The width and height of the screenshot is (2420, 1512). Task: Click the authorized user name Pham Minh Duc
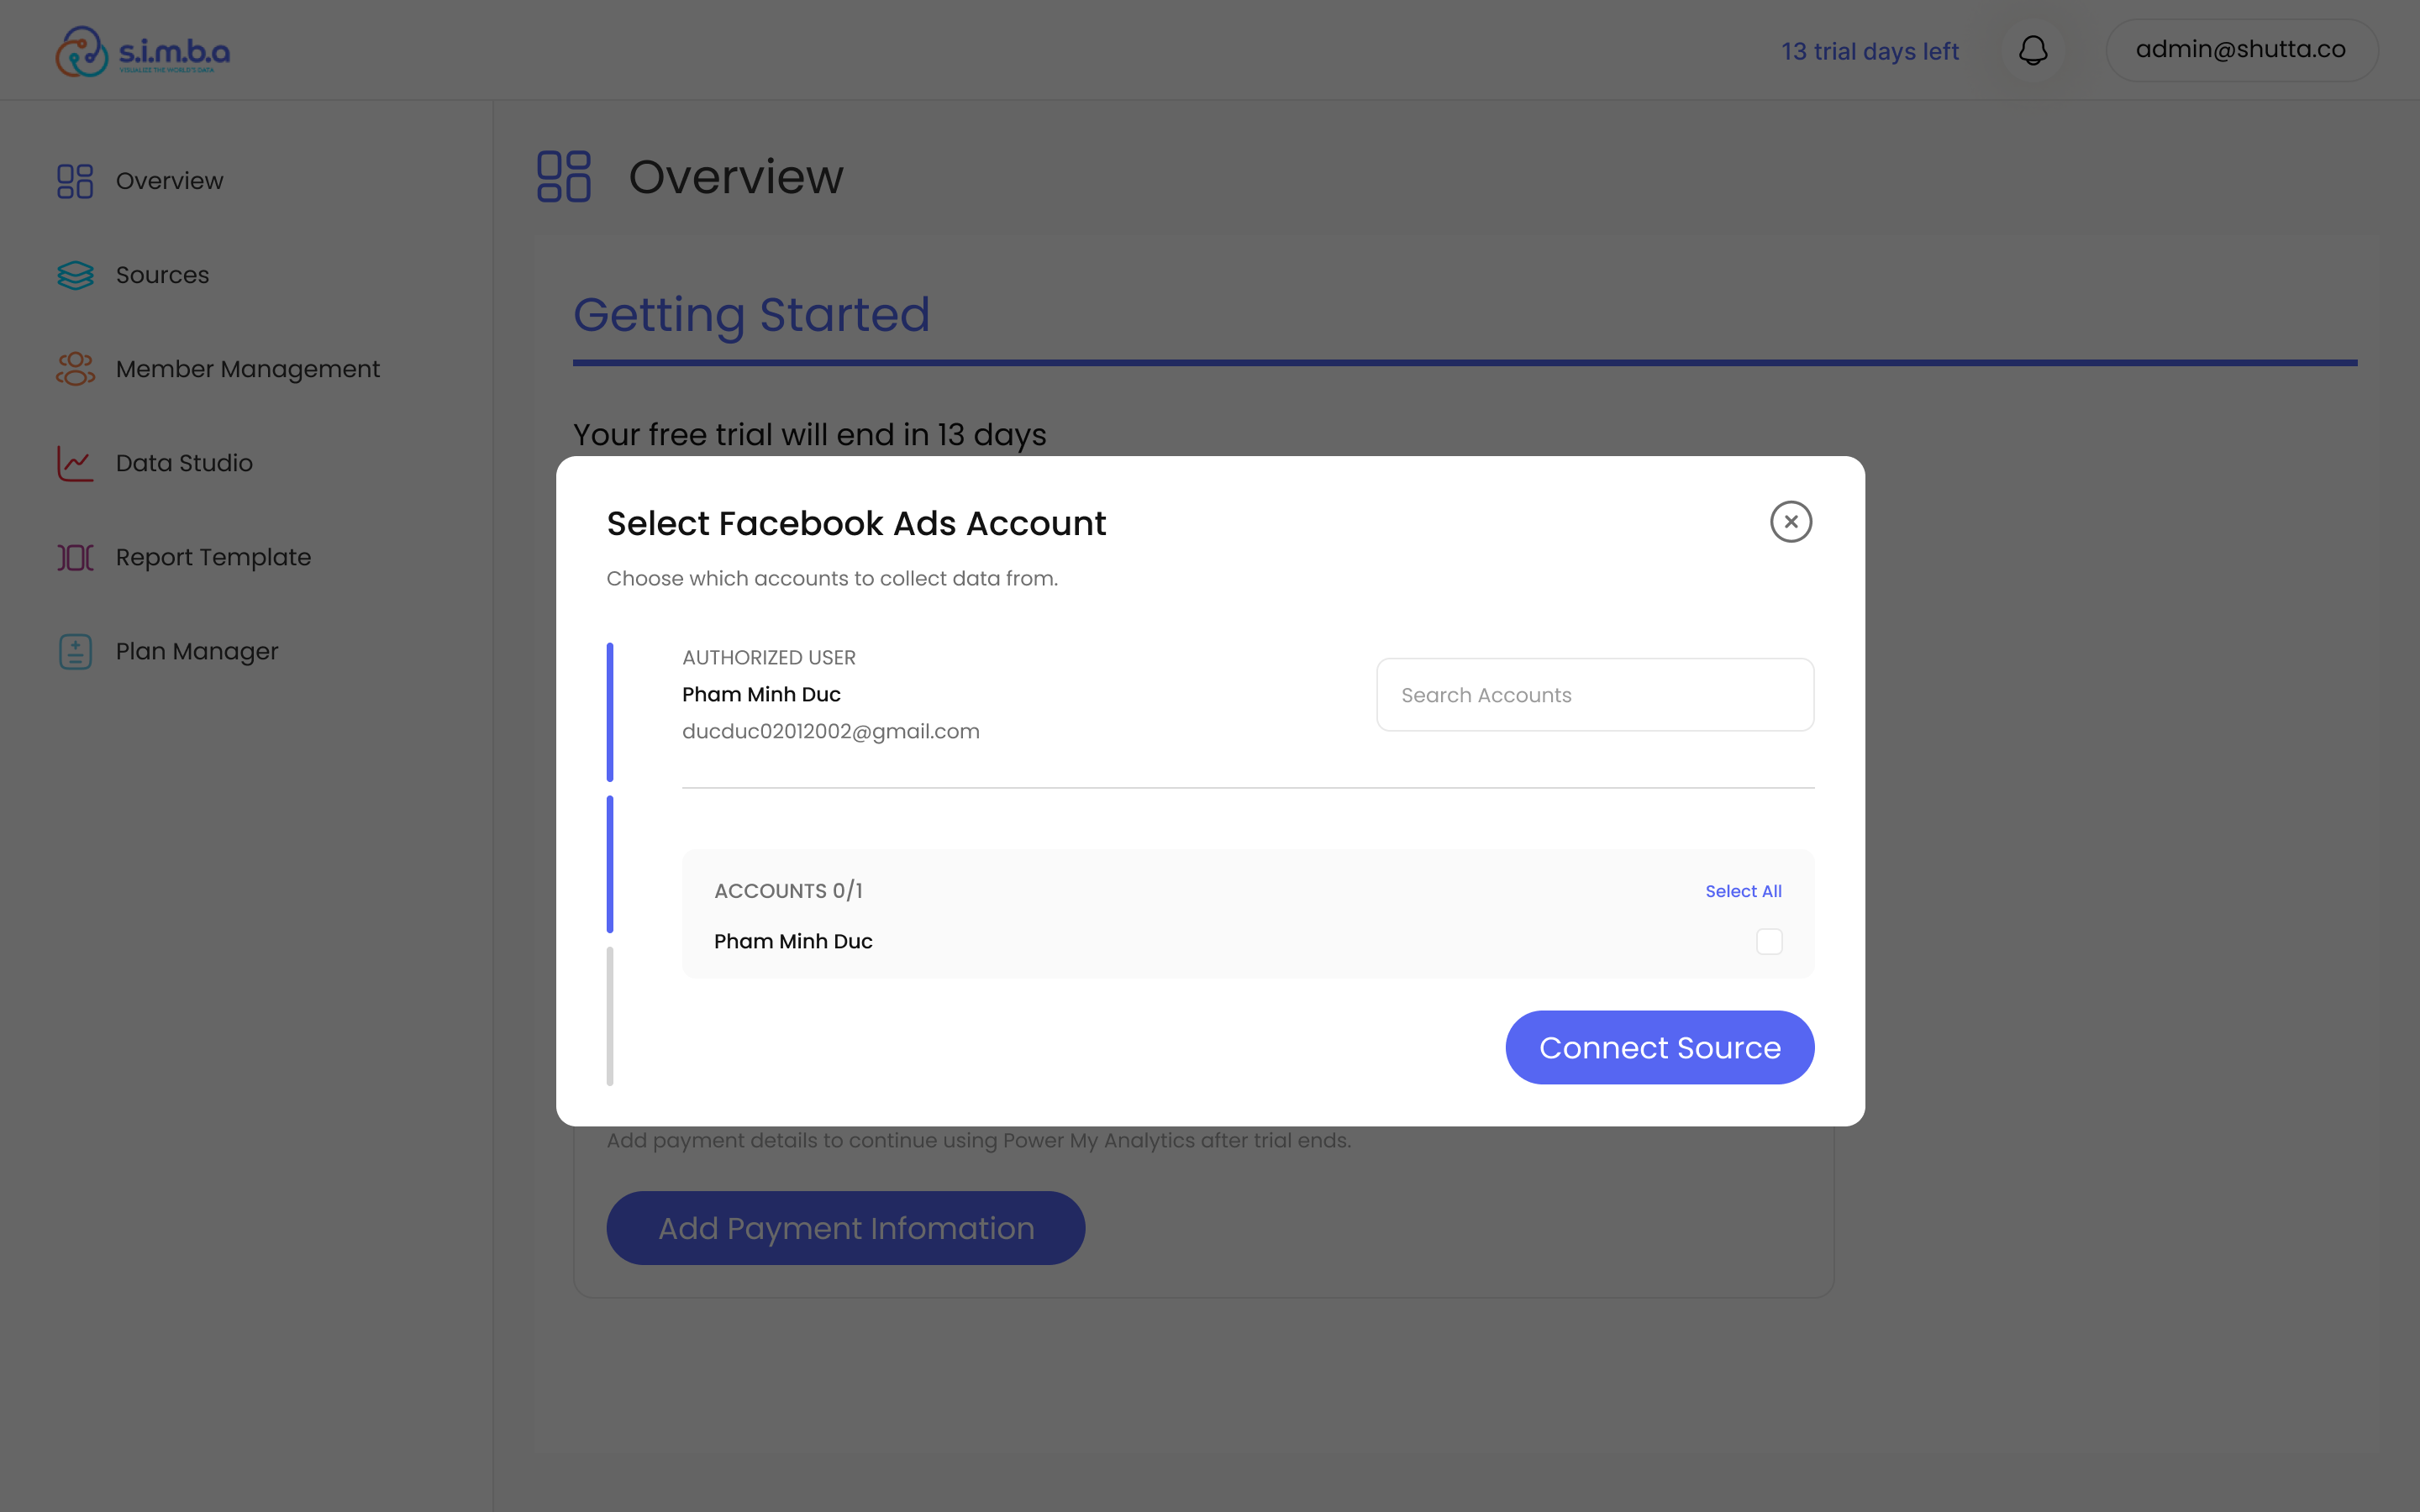click(x=761, y=694)
